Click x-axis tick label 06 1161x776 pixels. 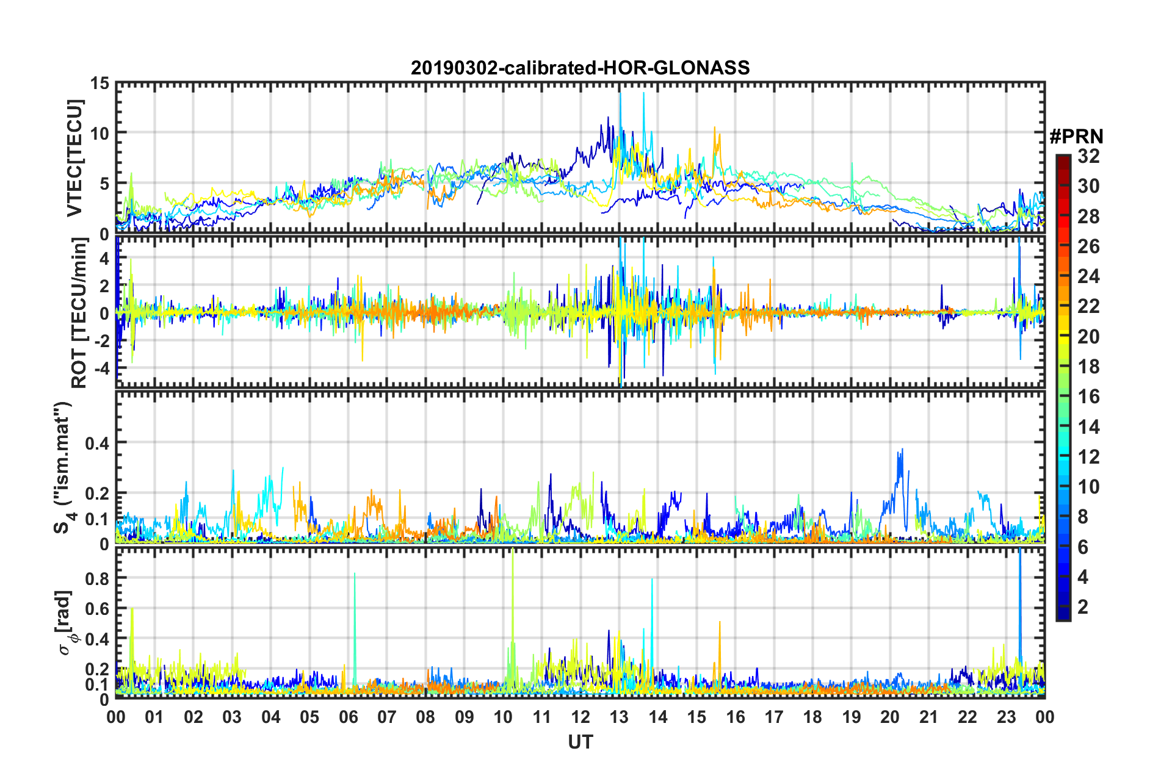tap(348, 716)
